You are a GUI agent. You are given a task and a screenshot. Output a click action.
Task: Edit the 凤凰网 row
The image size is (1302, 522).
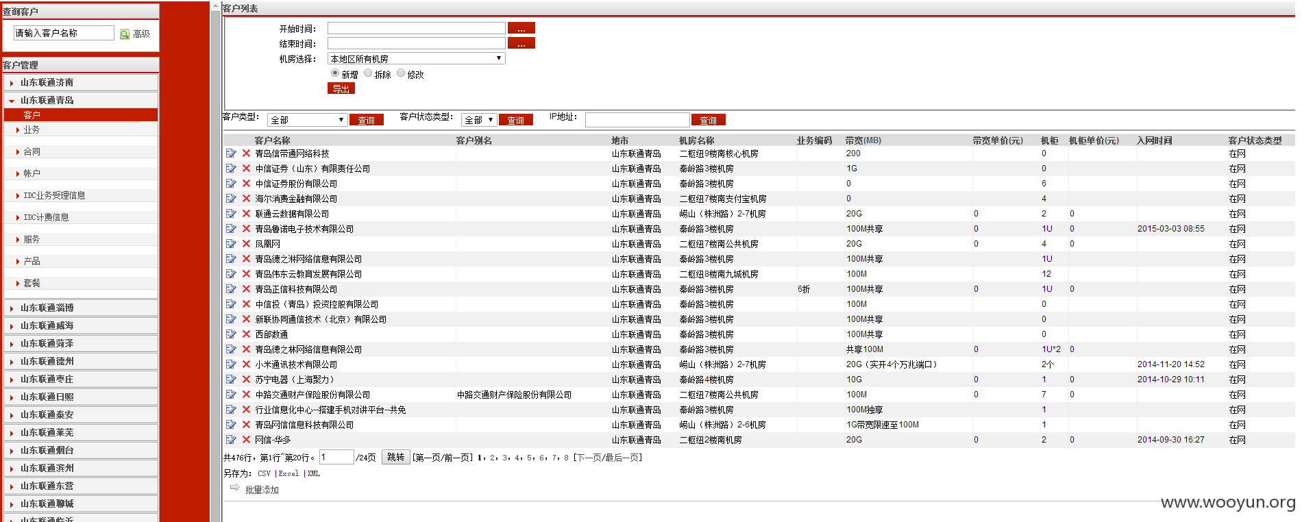click(231, 244)
